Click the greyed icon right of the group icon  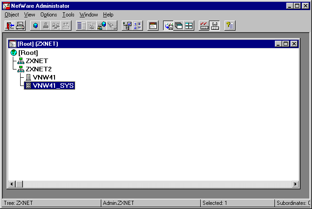click(66, 26)
